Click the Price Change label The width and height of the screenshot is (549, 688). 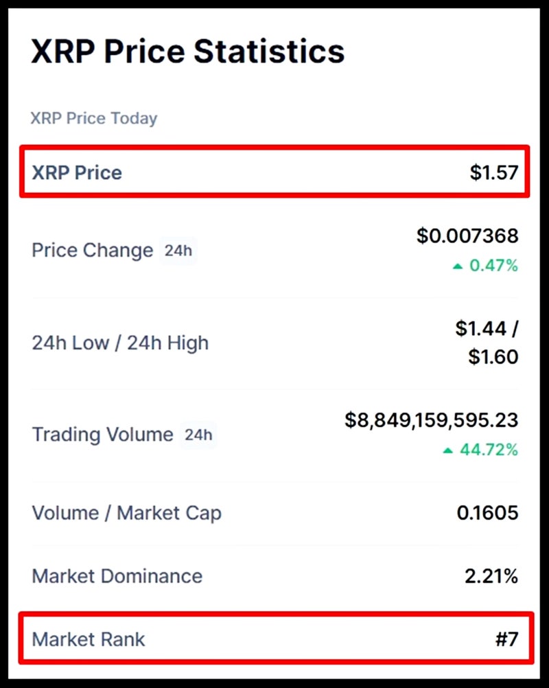(x=93, y=251)
